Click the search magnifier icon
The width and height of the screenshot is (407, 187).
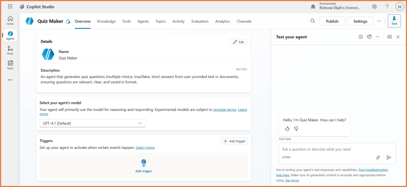(x=312, y=21)
